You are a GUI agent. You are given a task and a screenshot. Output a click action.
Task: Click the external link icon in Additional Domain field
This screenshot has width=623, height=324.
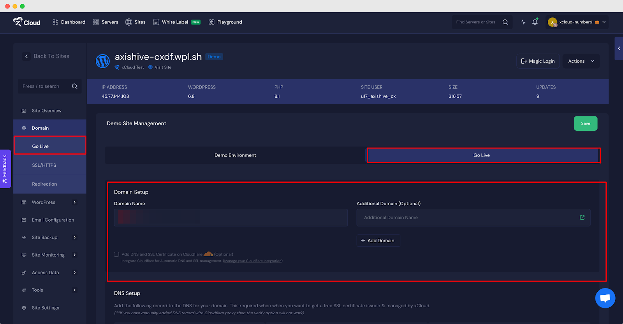(582, 218)
